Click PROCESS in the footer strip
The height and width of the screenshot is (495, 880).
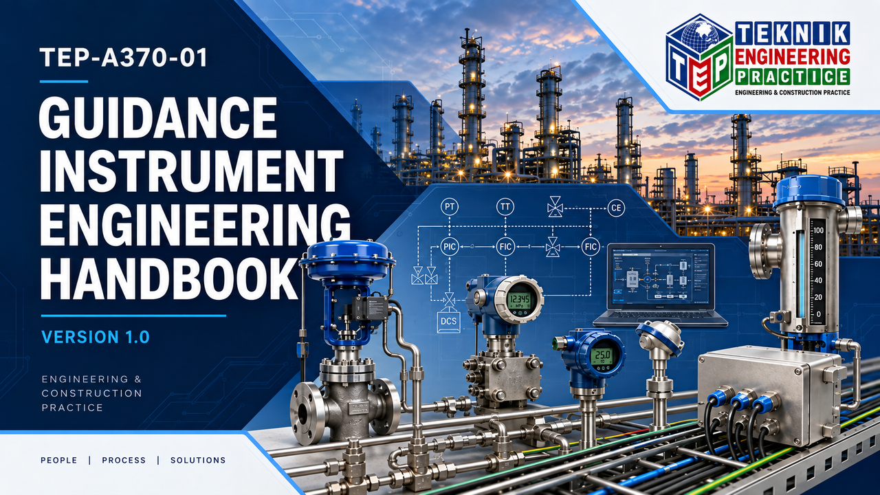[x=124, y=460]
